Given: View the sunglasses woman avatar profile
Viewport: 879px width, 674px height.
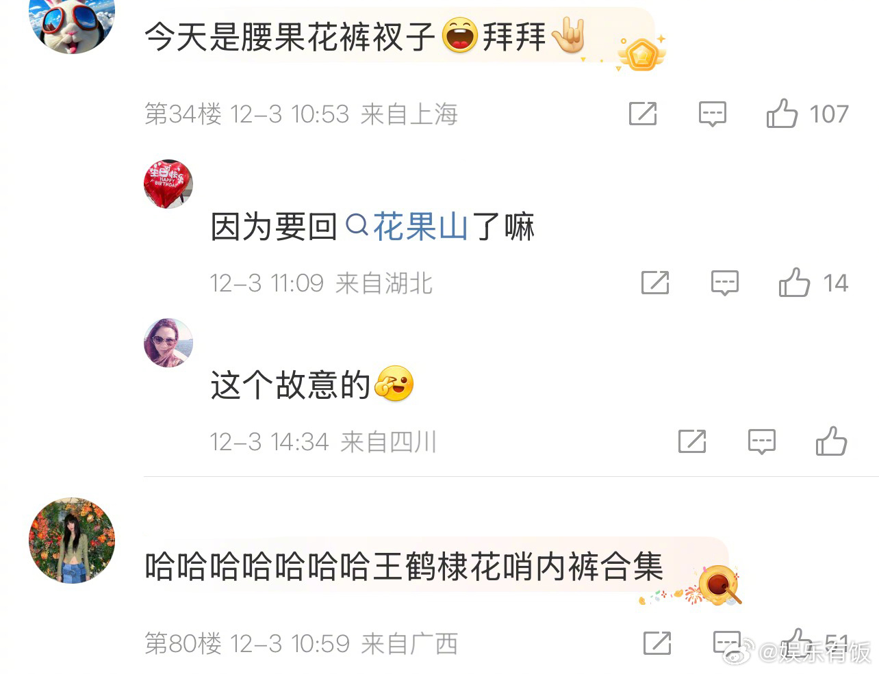Looking at the screenshot, I should pos(168,343).
